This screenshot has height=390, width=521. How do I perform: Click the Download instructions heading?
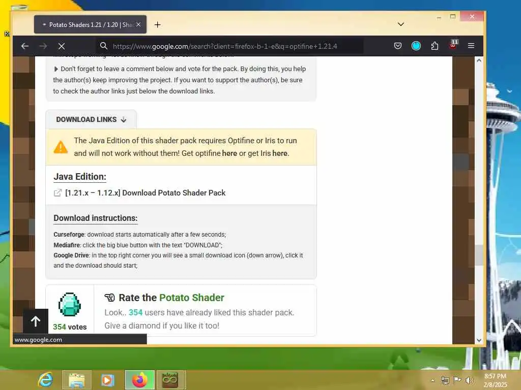coord(95,218)
